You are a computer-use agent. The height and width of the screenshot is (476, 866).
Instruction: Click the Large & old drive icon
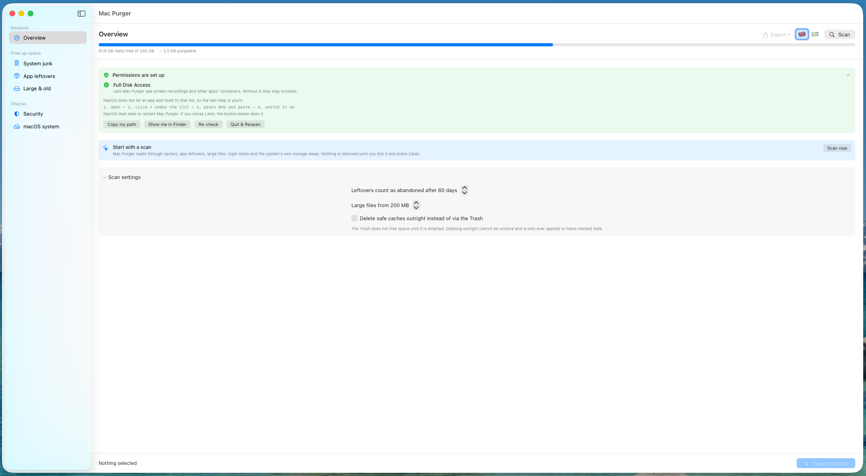17,88
